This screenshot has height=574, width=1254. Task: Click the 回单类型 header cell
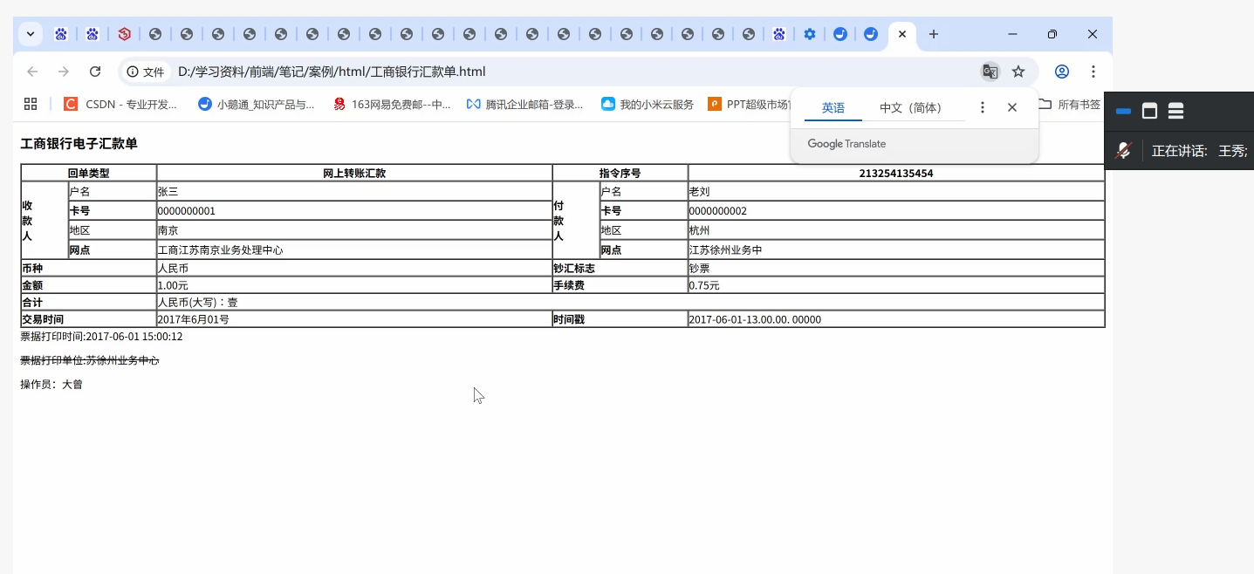(88, 173)
